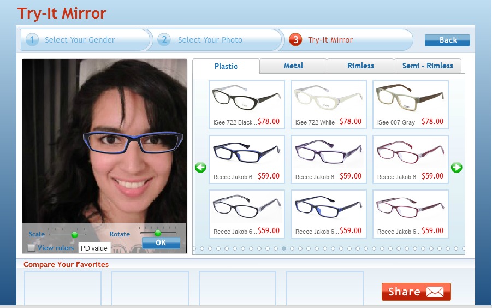Confirm adjustments with the OK button
Image resolution: width=492 pixels, height=308 pixels.
161,242
